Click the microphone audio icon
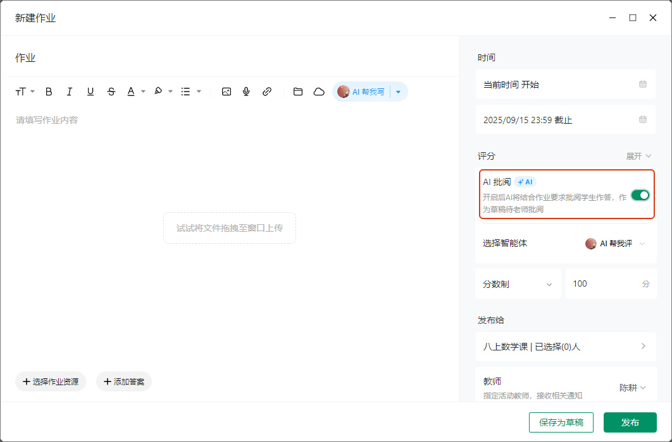This screenshot has width=672, height=442. [246, 92]
